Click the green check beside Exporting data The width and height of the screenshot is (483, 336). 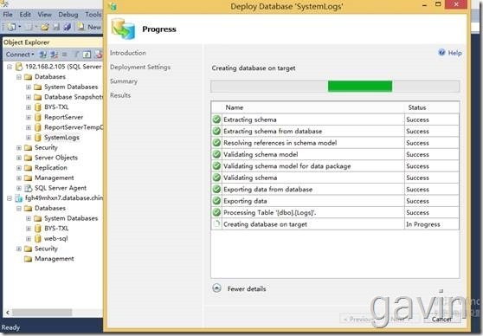[217, 201]
